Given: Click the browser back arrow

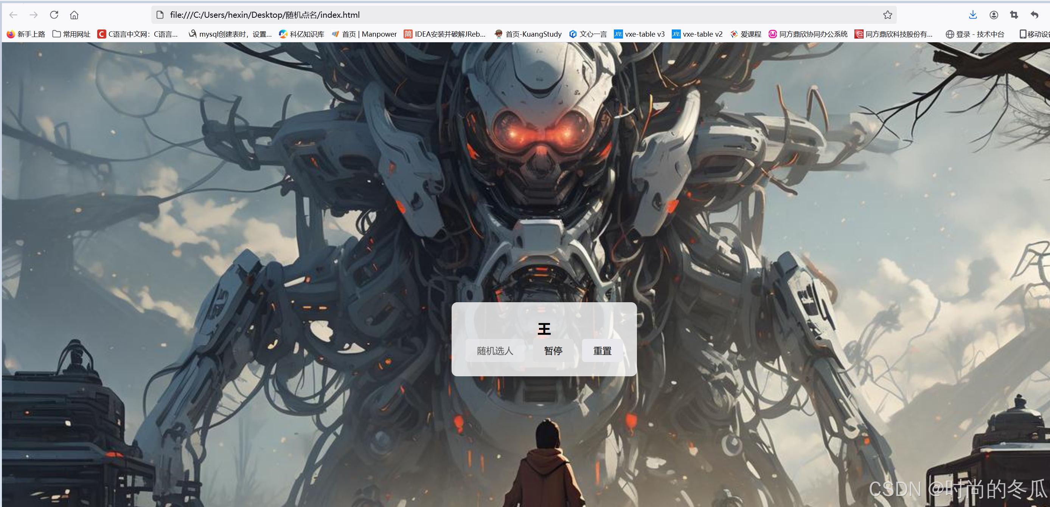Looking at the screenshot, I should [14, 15].
